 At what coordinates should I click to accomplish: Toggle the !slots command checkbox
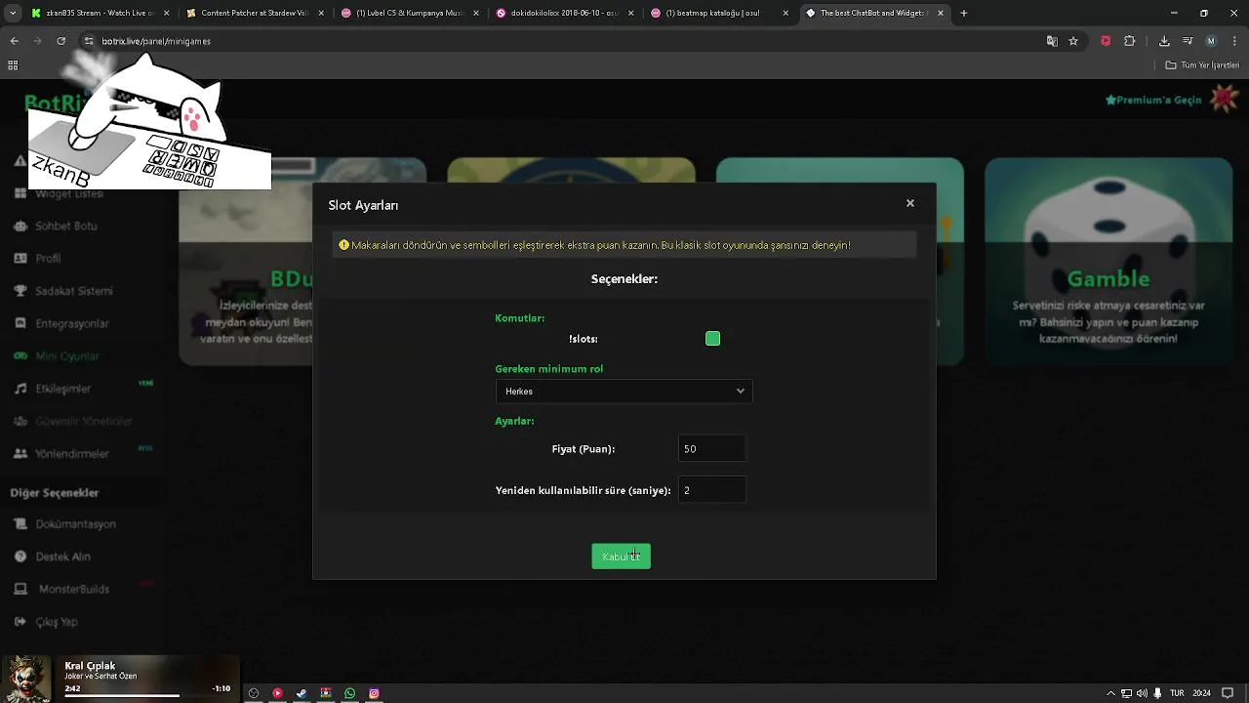coord(712,339)
